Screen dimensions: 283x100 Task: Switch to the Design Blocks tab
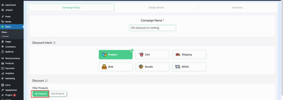tap(156, 7)
